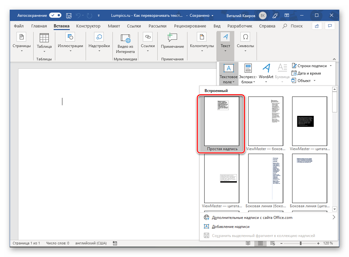Viewport: 349px width, 257px height.
Task: Click the Redo arrow icon
Action: point(90,15)
